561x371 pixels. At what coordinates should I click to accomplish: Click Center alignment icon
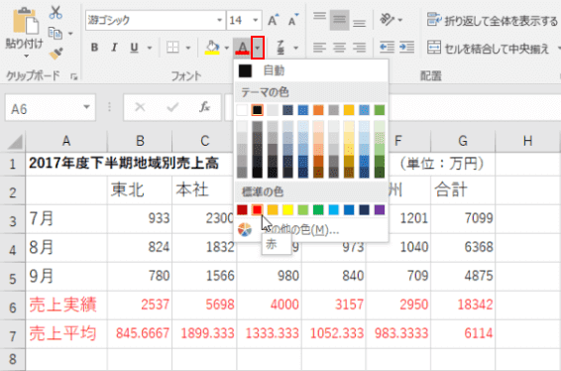pyautogui.click(x=339, y=48)
